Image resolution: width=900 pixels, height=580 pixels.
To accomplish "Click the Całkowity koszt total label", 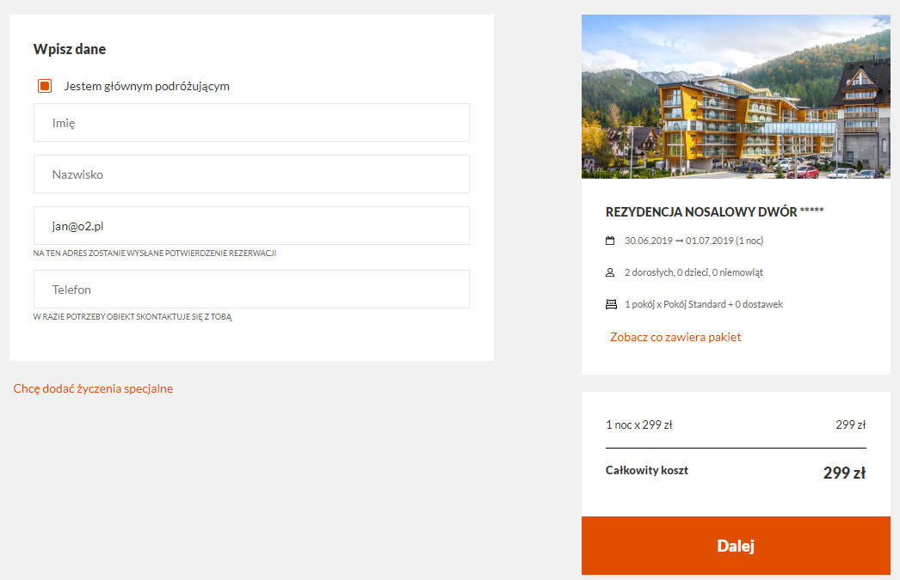I will pyautogui.click(x=647, y=471).
